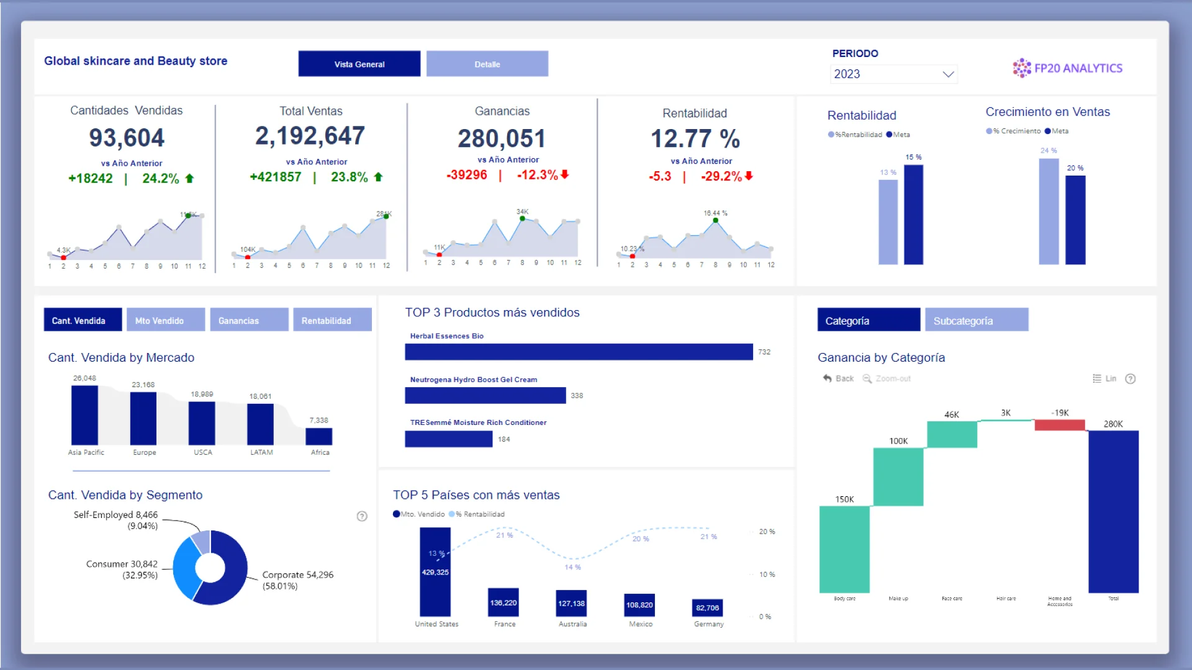Select the Asia Pacific bar

click(84, 415)
